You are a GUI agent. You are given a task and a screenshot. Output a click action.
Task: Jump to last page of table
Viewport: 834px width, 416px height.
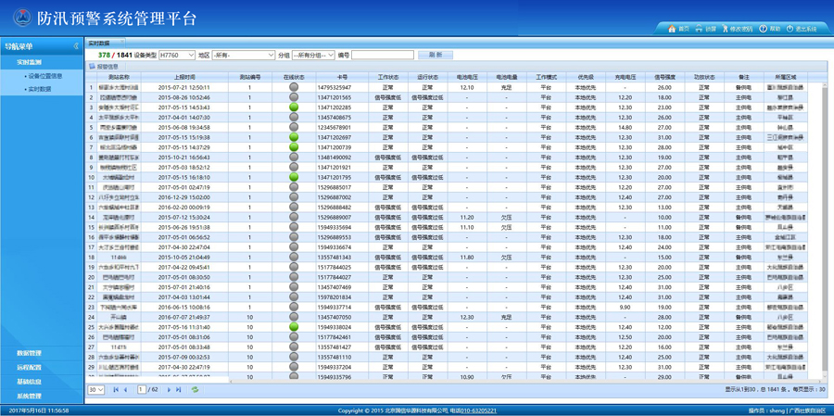(179, 390)
